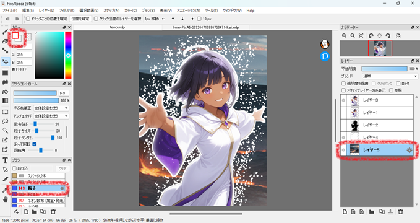Zoom out using Navigator icon
The height and width of the screenshot is (223, 420).
tap(353, 35)
